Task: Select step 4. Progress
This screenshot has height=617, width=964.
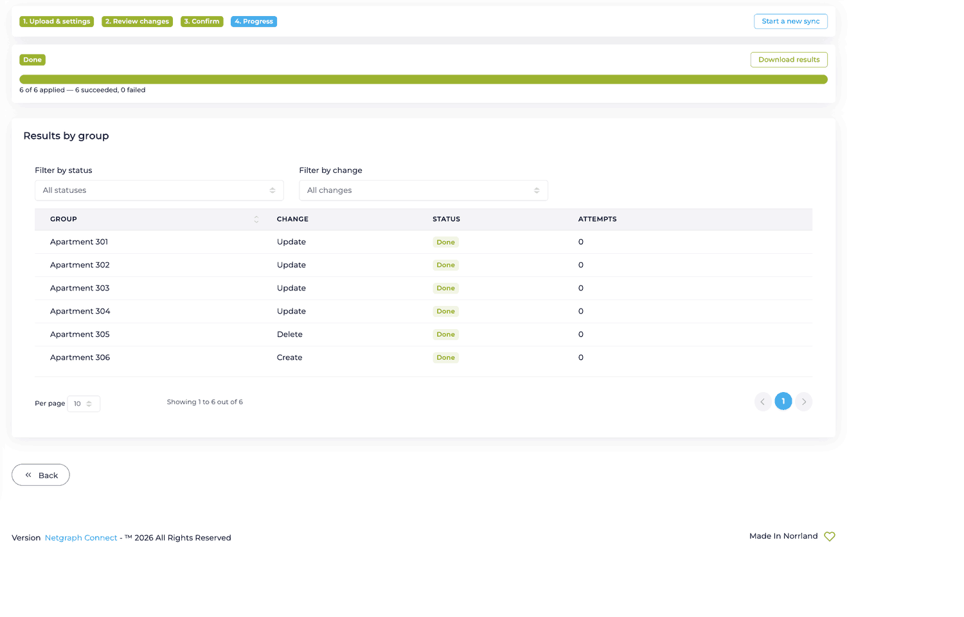Action: 254,21
